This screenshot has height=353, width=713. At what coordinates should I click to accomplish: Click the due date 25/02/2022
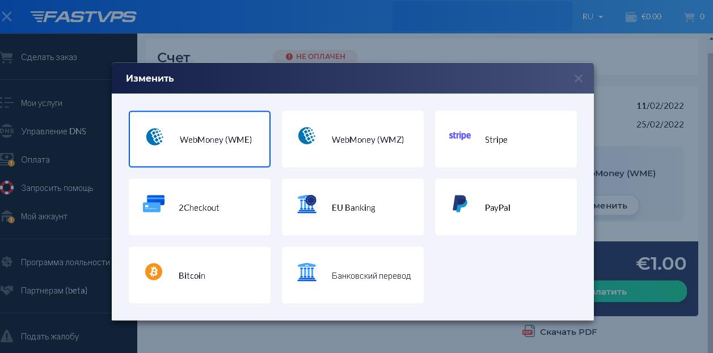point(660,125)
